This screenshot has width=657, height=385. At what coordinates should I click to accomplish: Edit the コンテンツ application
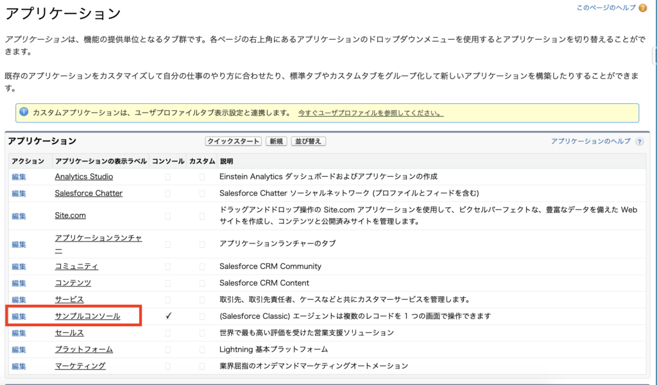tap(19, 283)
